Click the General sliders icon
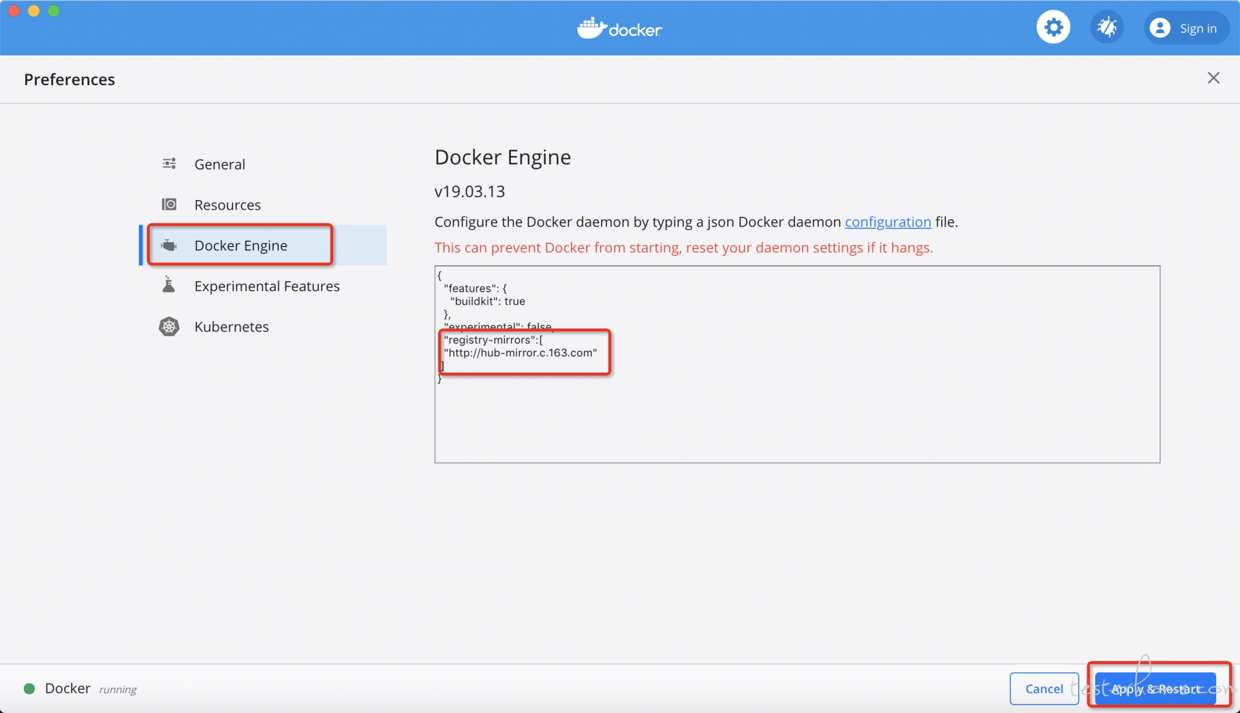 point(169,164)
